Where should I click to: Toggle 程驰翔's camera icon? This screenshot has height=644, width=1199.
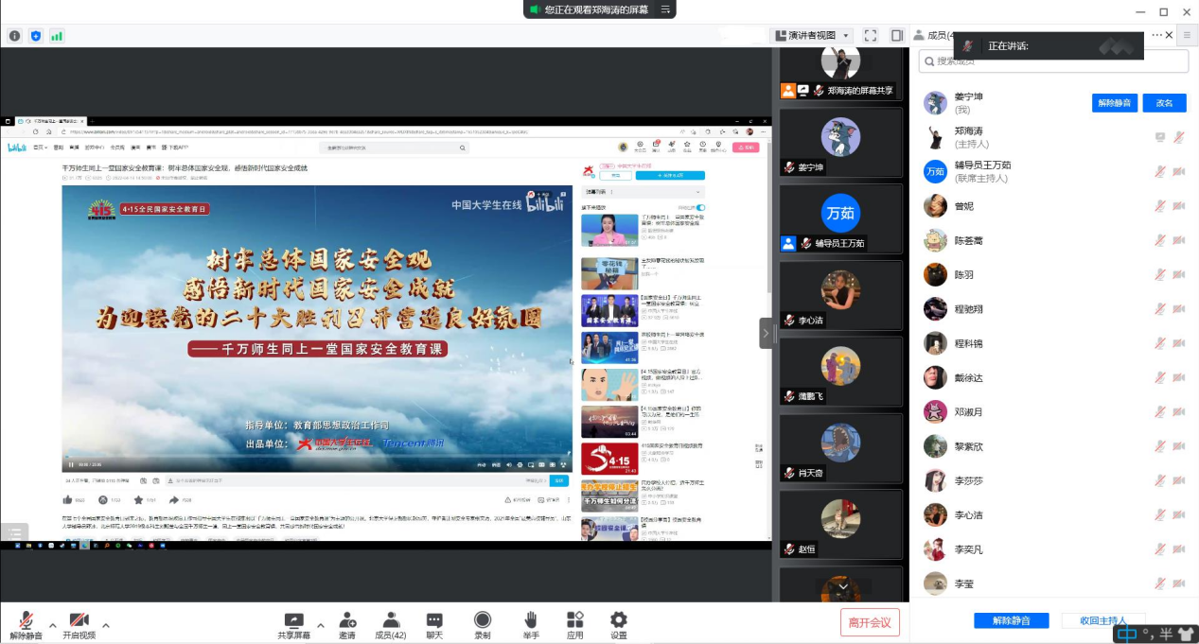(1179, 309)
